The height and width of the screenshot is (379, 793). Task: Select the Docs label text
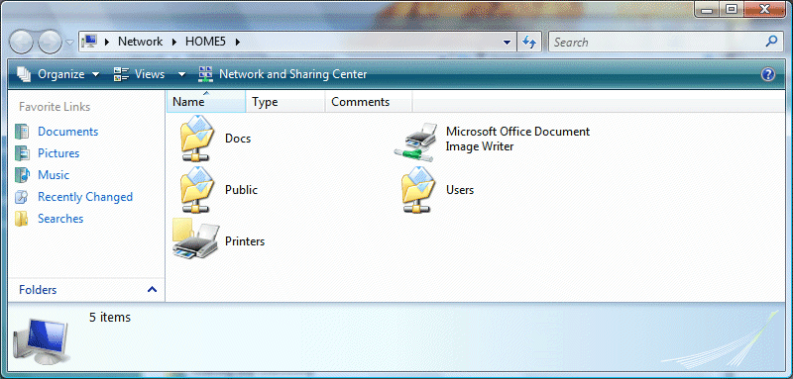point(238,139)
